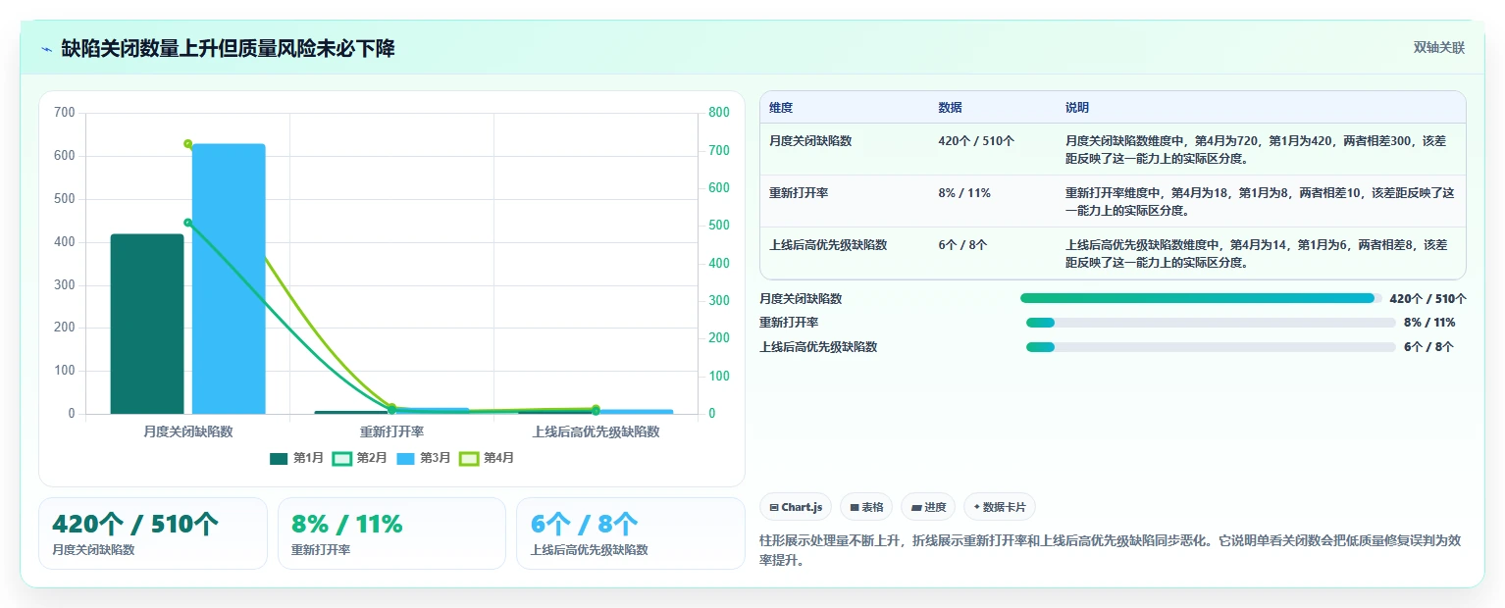Click the 第4月 line point at the top
This screenshot has height=608, width=1505.
[x=187, y=144]
